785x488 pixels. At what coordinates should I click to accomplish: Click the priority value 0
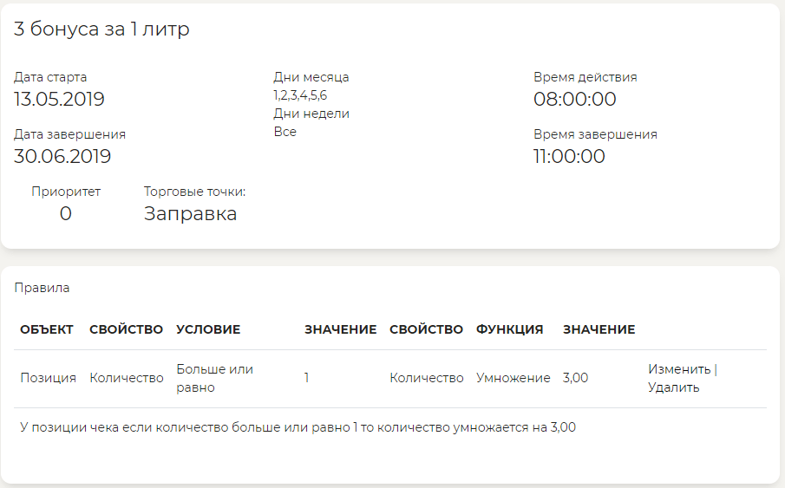pyautogui.click(x=66, y=213)
